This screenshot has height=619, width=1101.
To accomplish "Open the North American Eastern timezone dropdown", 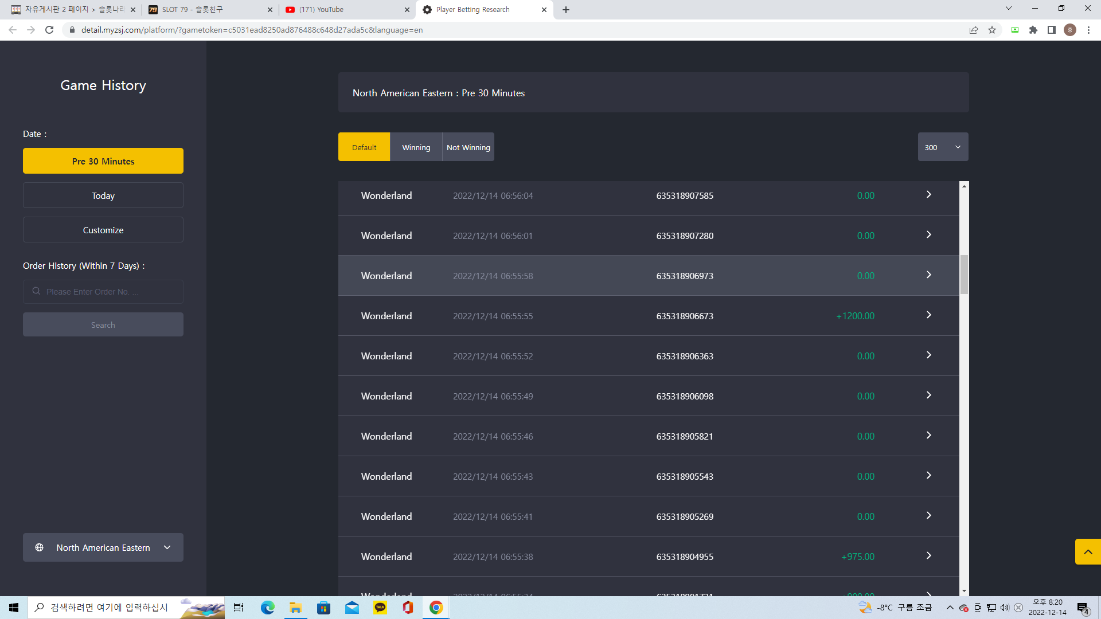I will [x=103, y=547].
